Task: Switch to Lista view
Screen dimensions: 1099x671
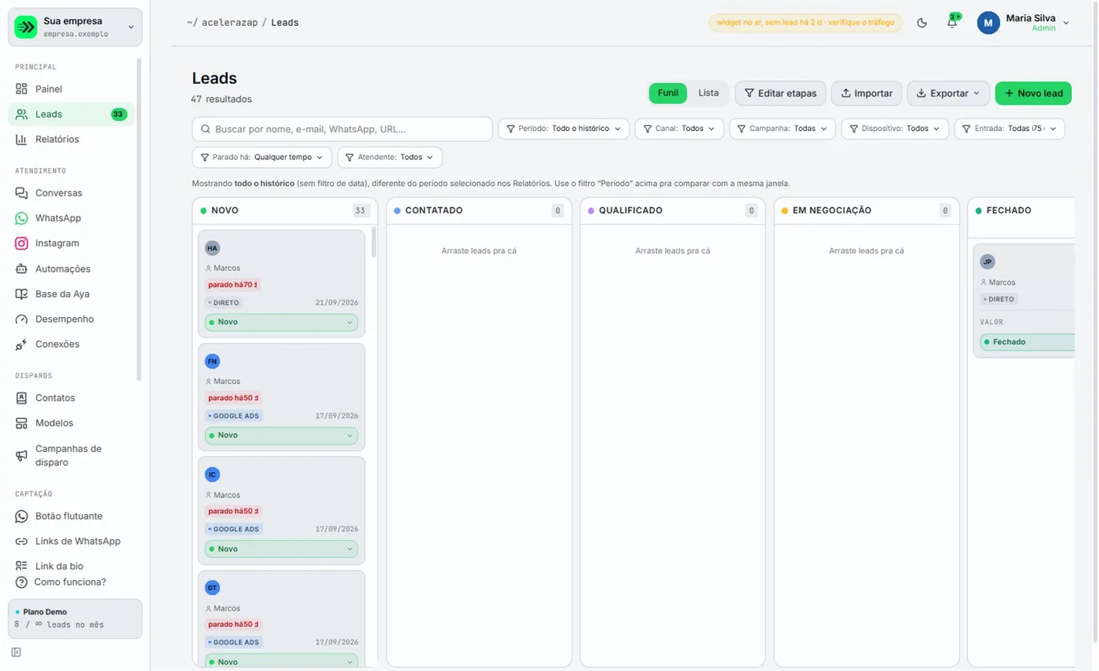Action: click(x=708, y=93)
